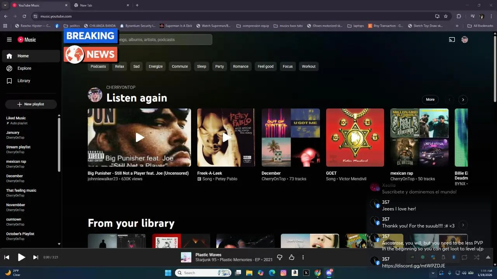Image resolution: width=497 pixels, height=279 pixels.
Task: Select the Commute mood chip
Action: pos(180,66)
